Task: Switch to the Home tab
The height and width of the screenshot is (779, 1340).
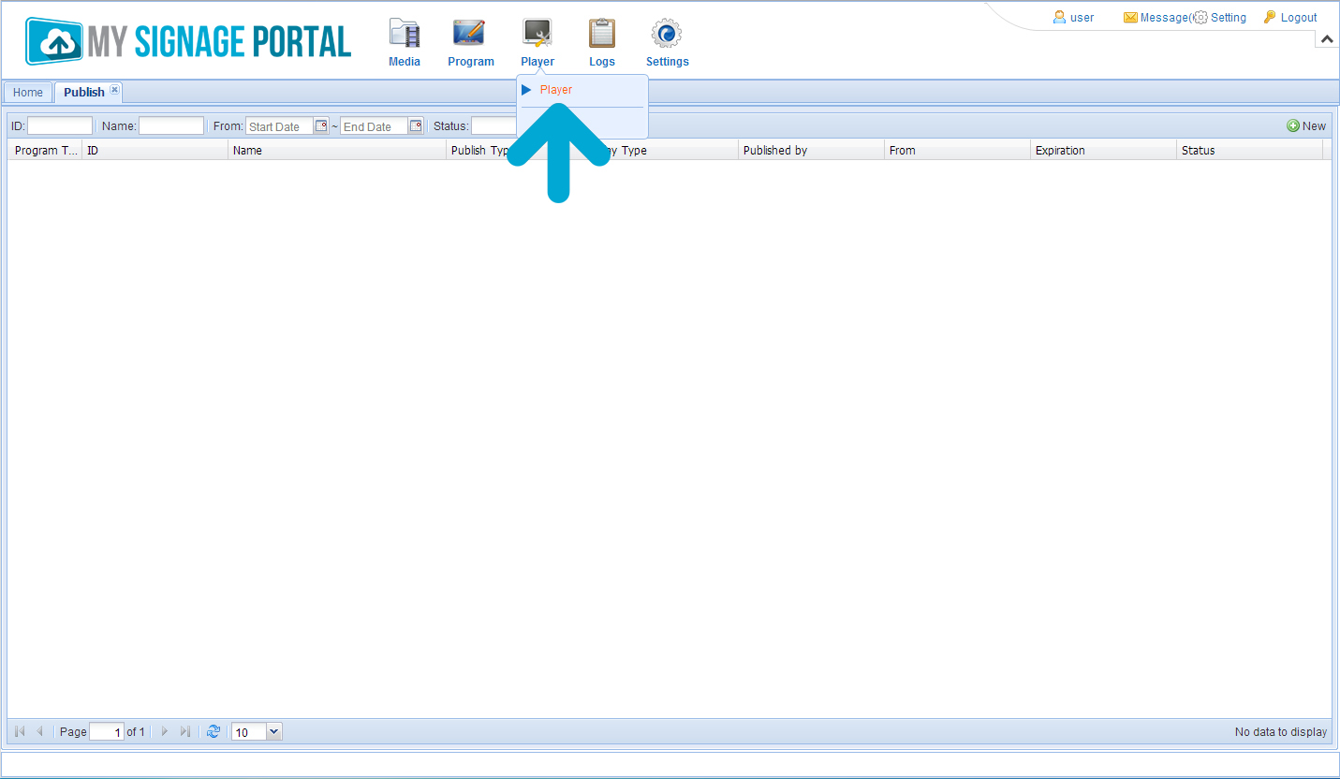Action: 28,93
